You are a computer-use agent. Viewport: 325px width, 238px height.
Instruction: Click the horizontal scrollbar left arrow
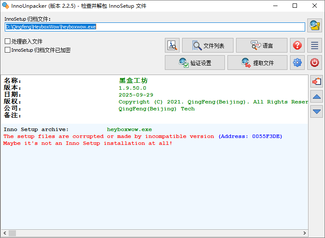click(x=5, y=233)
